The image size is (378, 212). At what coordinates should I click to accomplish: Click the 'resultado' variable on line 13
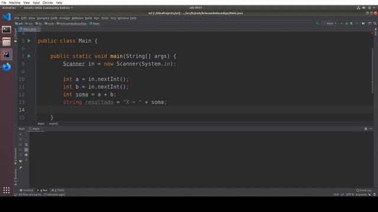pos(99,102)
